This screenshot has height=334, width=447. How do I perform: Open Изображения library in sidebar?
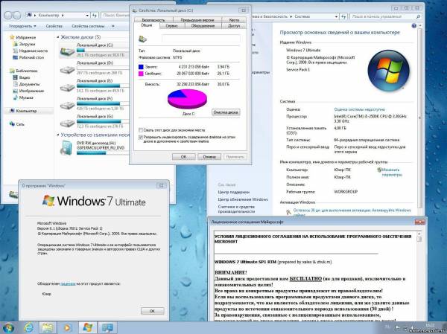(x=31, y=91)
